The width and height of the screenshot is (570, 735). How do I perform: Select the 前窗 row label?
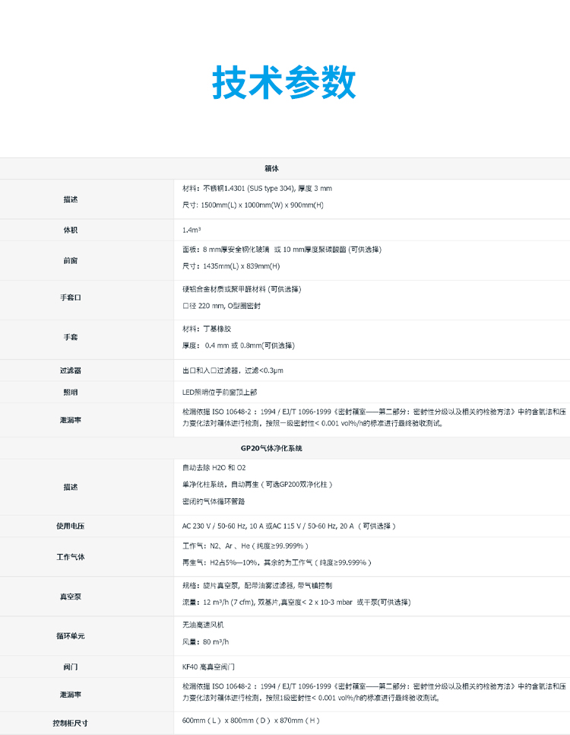pos(71,260)
